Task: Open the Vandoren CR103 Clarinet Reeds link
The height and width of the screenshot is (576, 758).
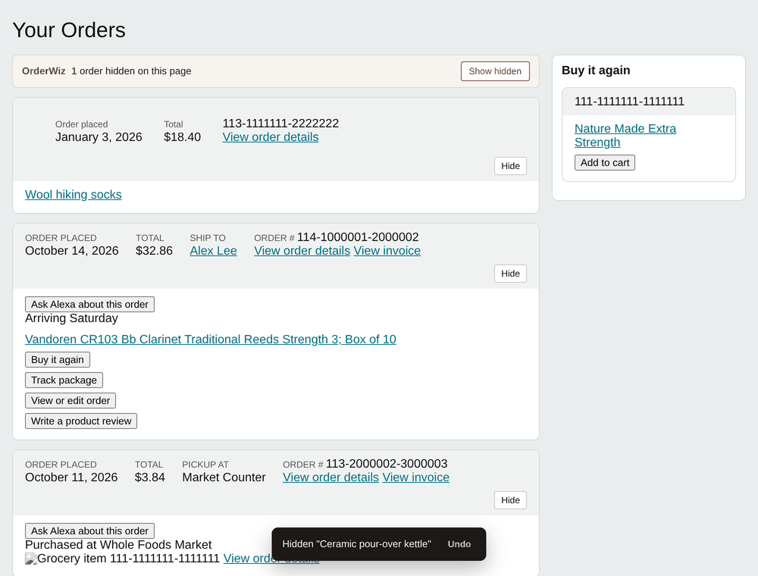Action: [210, 340]
